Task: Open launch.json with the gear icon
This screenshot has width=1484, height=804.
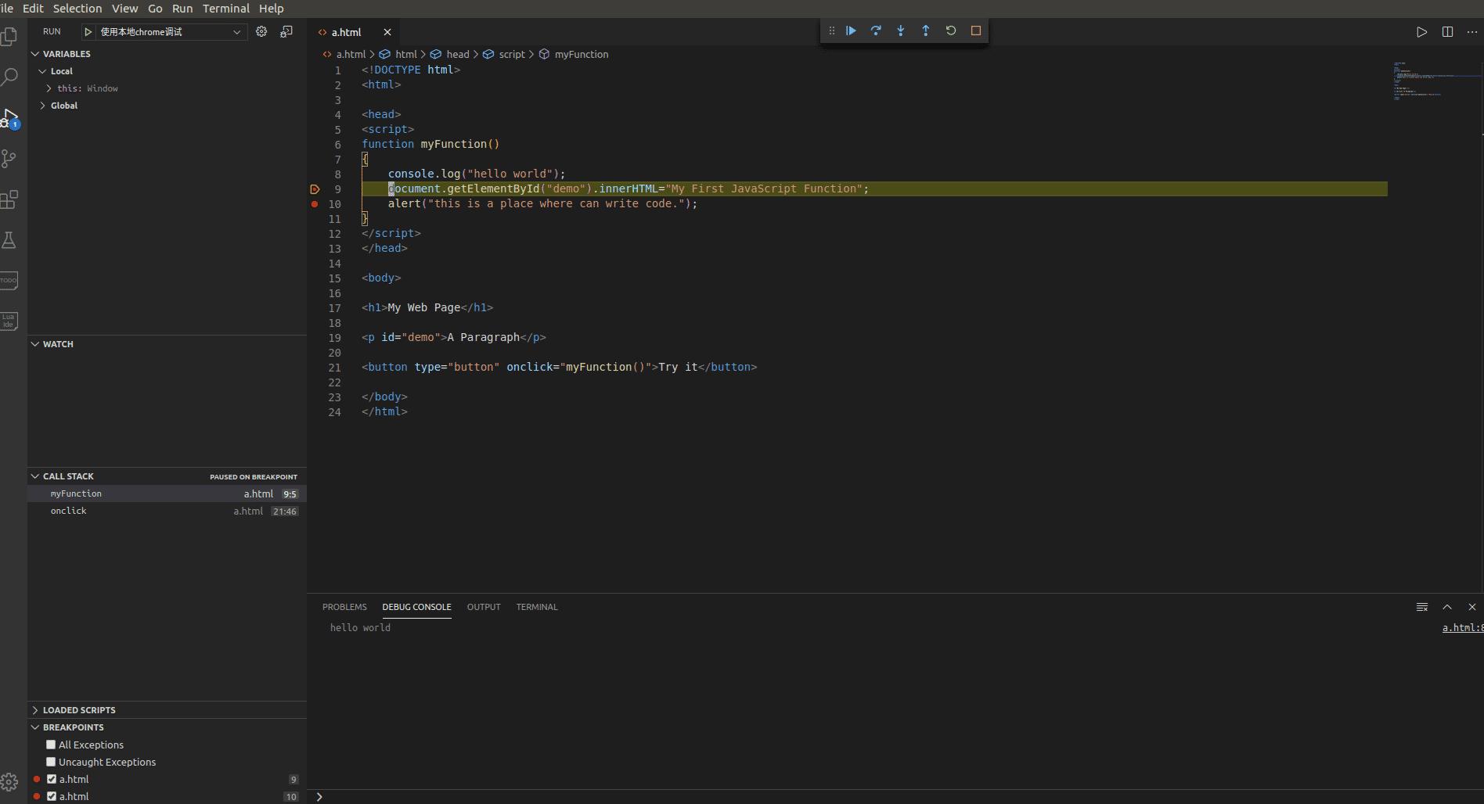Action: point(261,31)
